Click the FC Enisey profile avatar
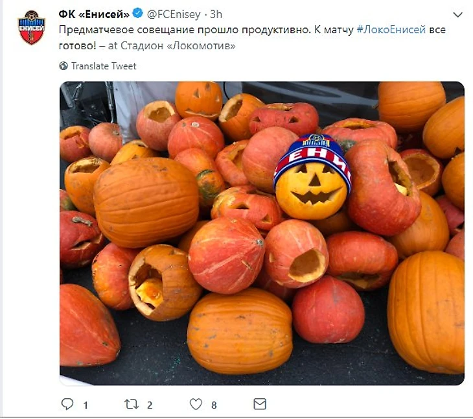473x419 pixels. pyautogui.click(x=30, y=28)
